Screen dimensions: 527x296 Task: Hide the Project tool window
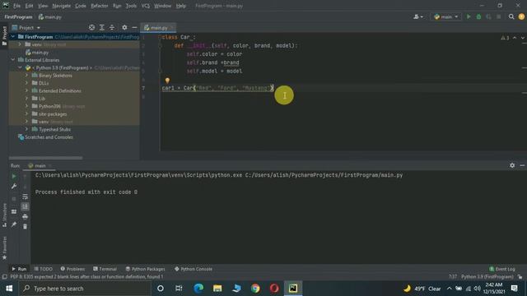[134, 27]
